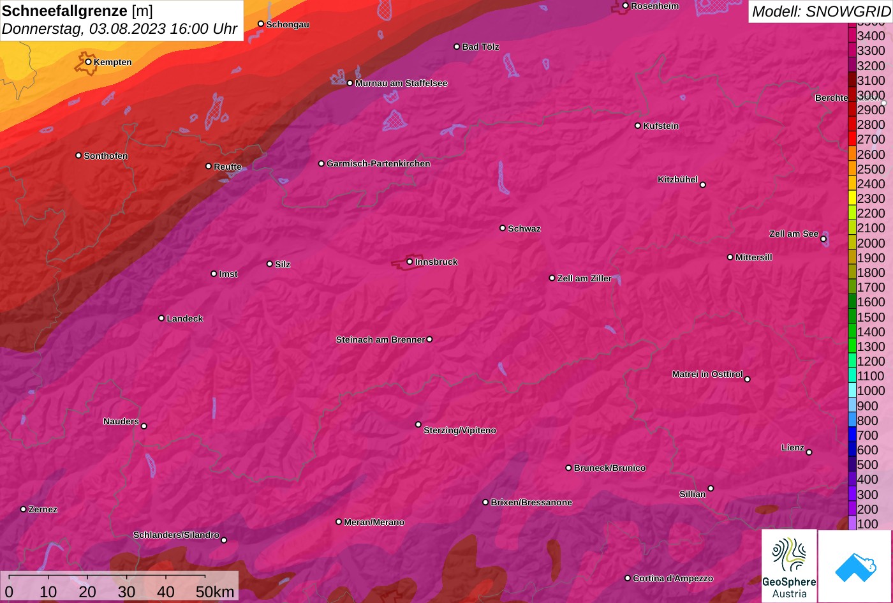Click the Mittersill city marker dot
The image size is (893, 603).
[x=730, y=257]
